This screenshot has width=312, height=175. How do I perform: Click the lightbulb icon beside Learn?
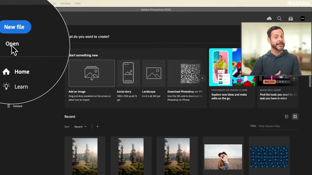click(x=6, y=86)
